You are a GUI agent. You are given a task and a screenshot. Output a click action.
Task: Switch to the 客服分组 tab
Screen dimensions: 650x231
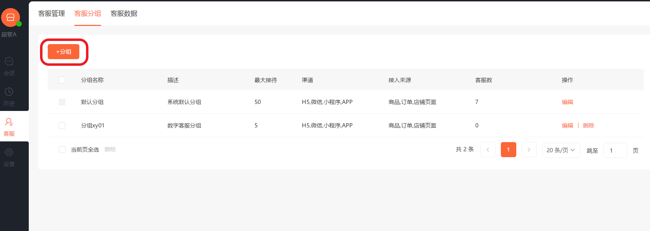coord(88,13)
